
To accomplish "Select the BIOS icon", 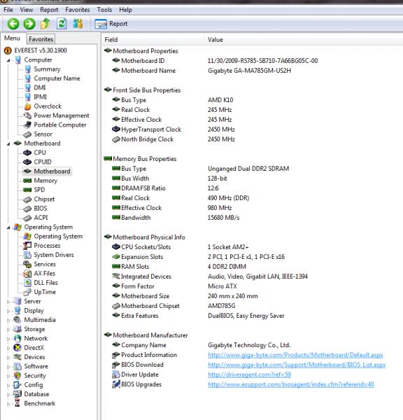I will (27, 209).
